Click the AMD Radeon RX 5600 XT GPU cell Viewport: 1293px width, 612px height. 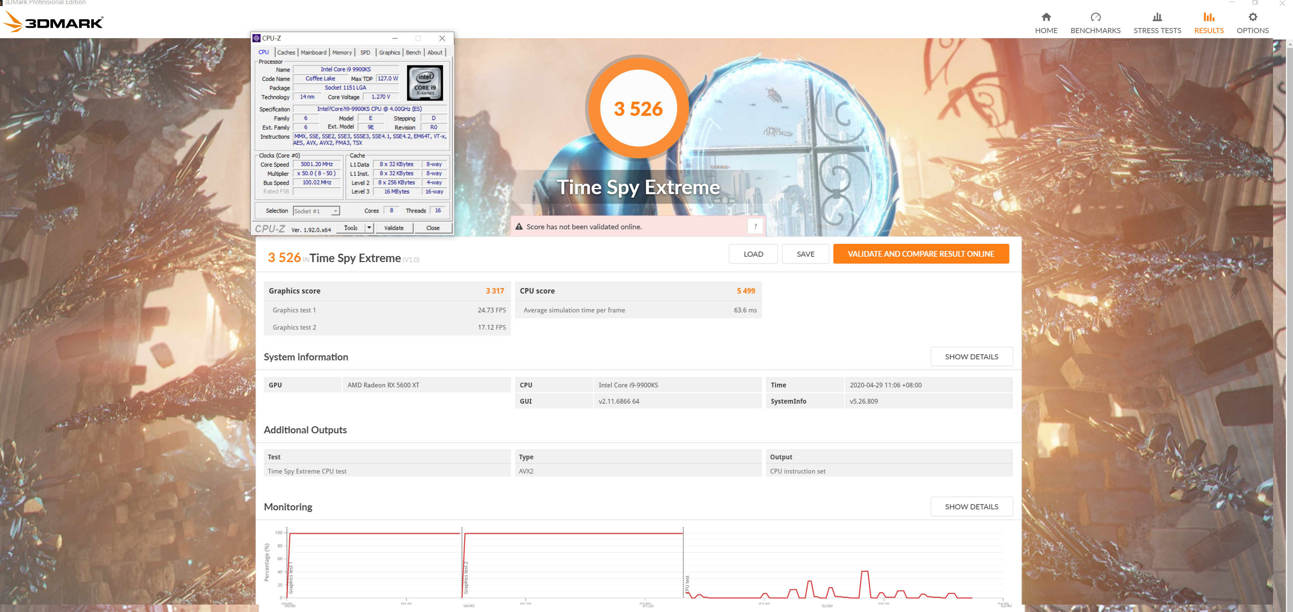point(426,385)
